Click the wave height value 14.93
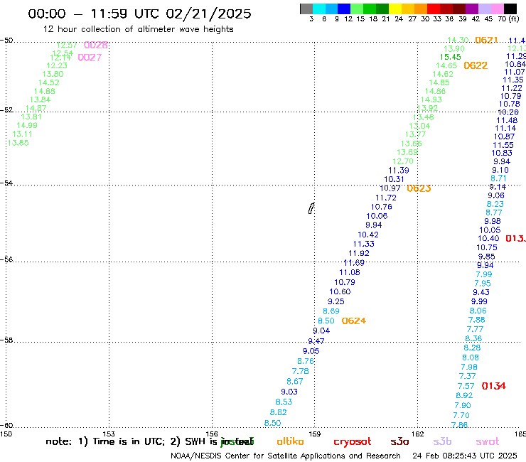The width and height of the screenshot is (526, 462). coord(431,100)
